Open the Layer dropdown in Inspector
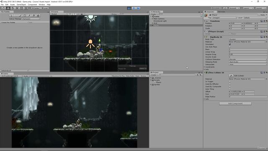This screenshot has width=268, height=151. click(255, 18)
